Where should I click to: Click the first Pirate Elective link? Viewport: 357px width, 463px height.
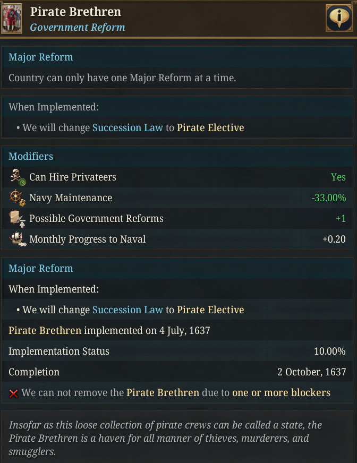coord(210,127)
